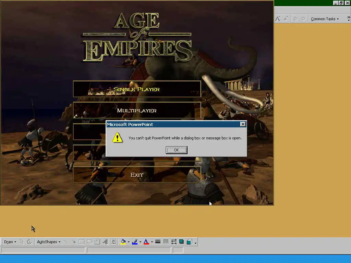The image size is (351, 263).
Task: Insert Clip Art from the drawing toolbar
Action: 113,242
